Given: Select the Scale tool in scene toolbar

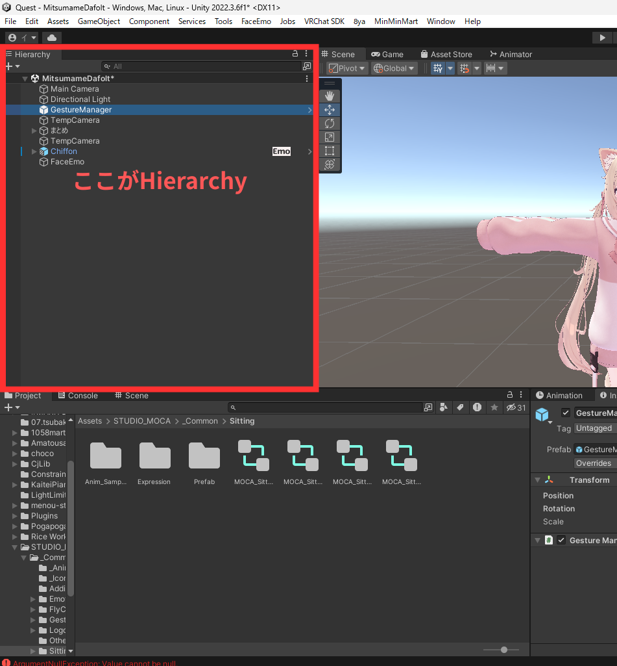Looking at the screenshot, I should tap(330, 137).
